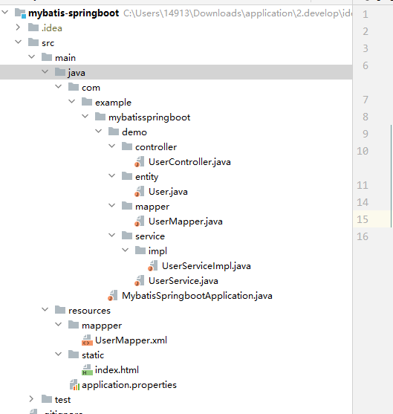
Task: Collapse the com package
Action: (59, 86)
